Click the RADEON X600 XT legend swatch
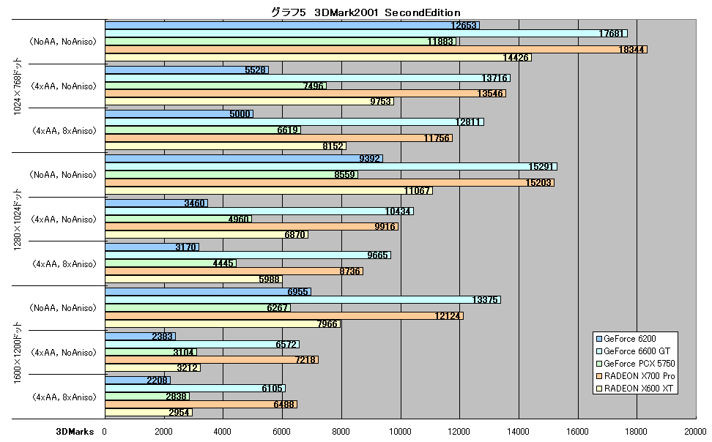This screenshot has height=442, width=712. tap(598, 389)
